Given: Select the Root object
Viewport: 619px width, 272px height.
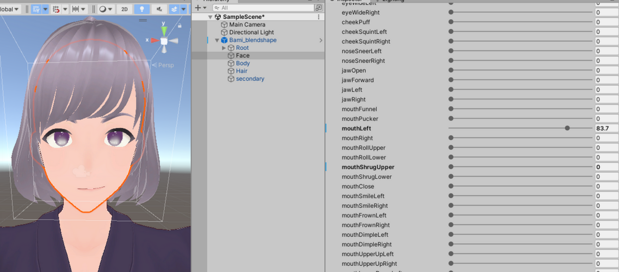Looking at the screenshot, I should pyautogui.click(x=242, y=48).
